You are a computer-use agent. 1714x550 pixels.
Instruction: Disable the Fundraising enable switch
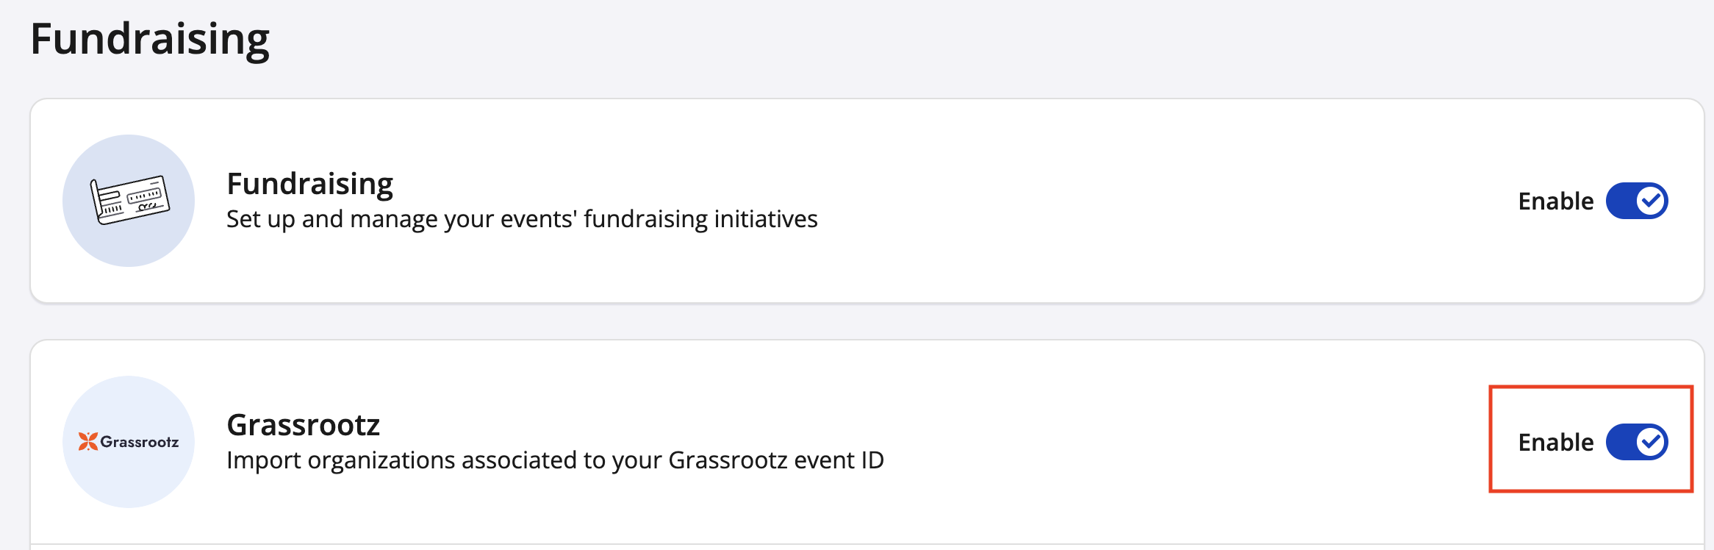point(1637,201)
